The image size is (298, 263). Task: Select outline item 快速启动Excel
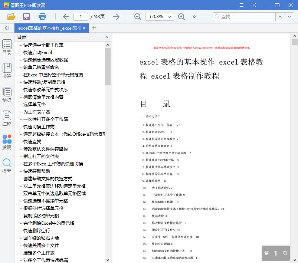coord(37,52)
